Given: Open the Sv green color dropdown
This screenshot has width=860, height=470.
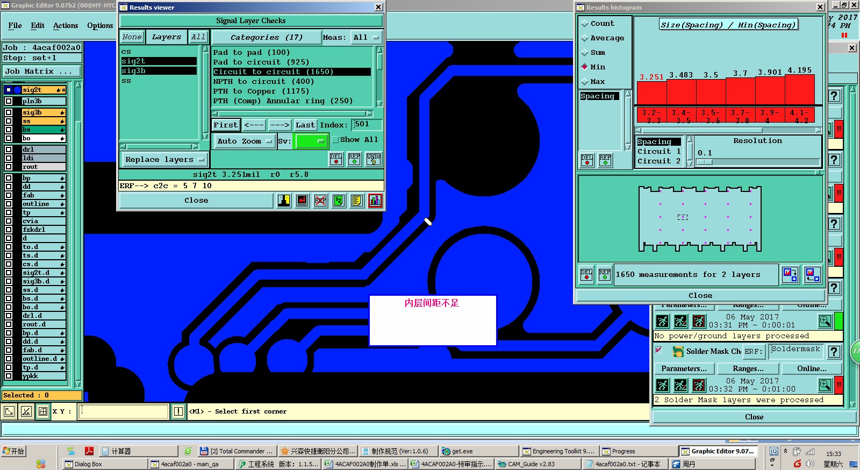Looking at the screenshot, I should [x=312, y=141].
